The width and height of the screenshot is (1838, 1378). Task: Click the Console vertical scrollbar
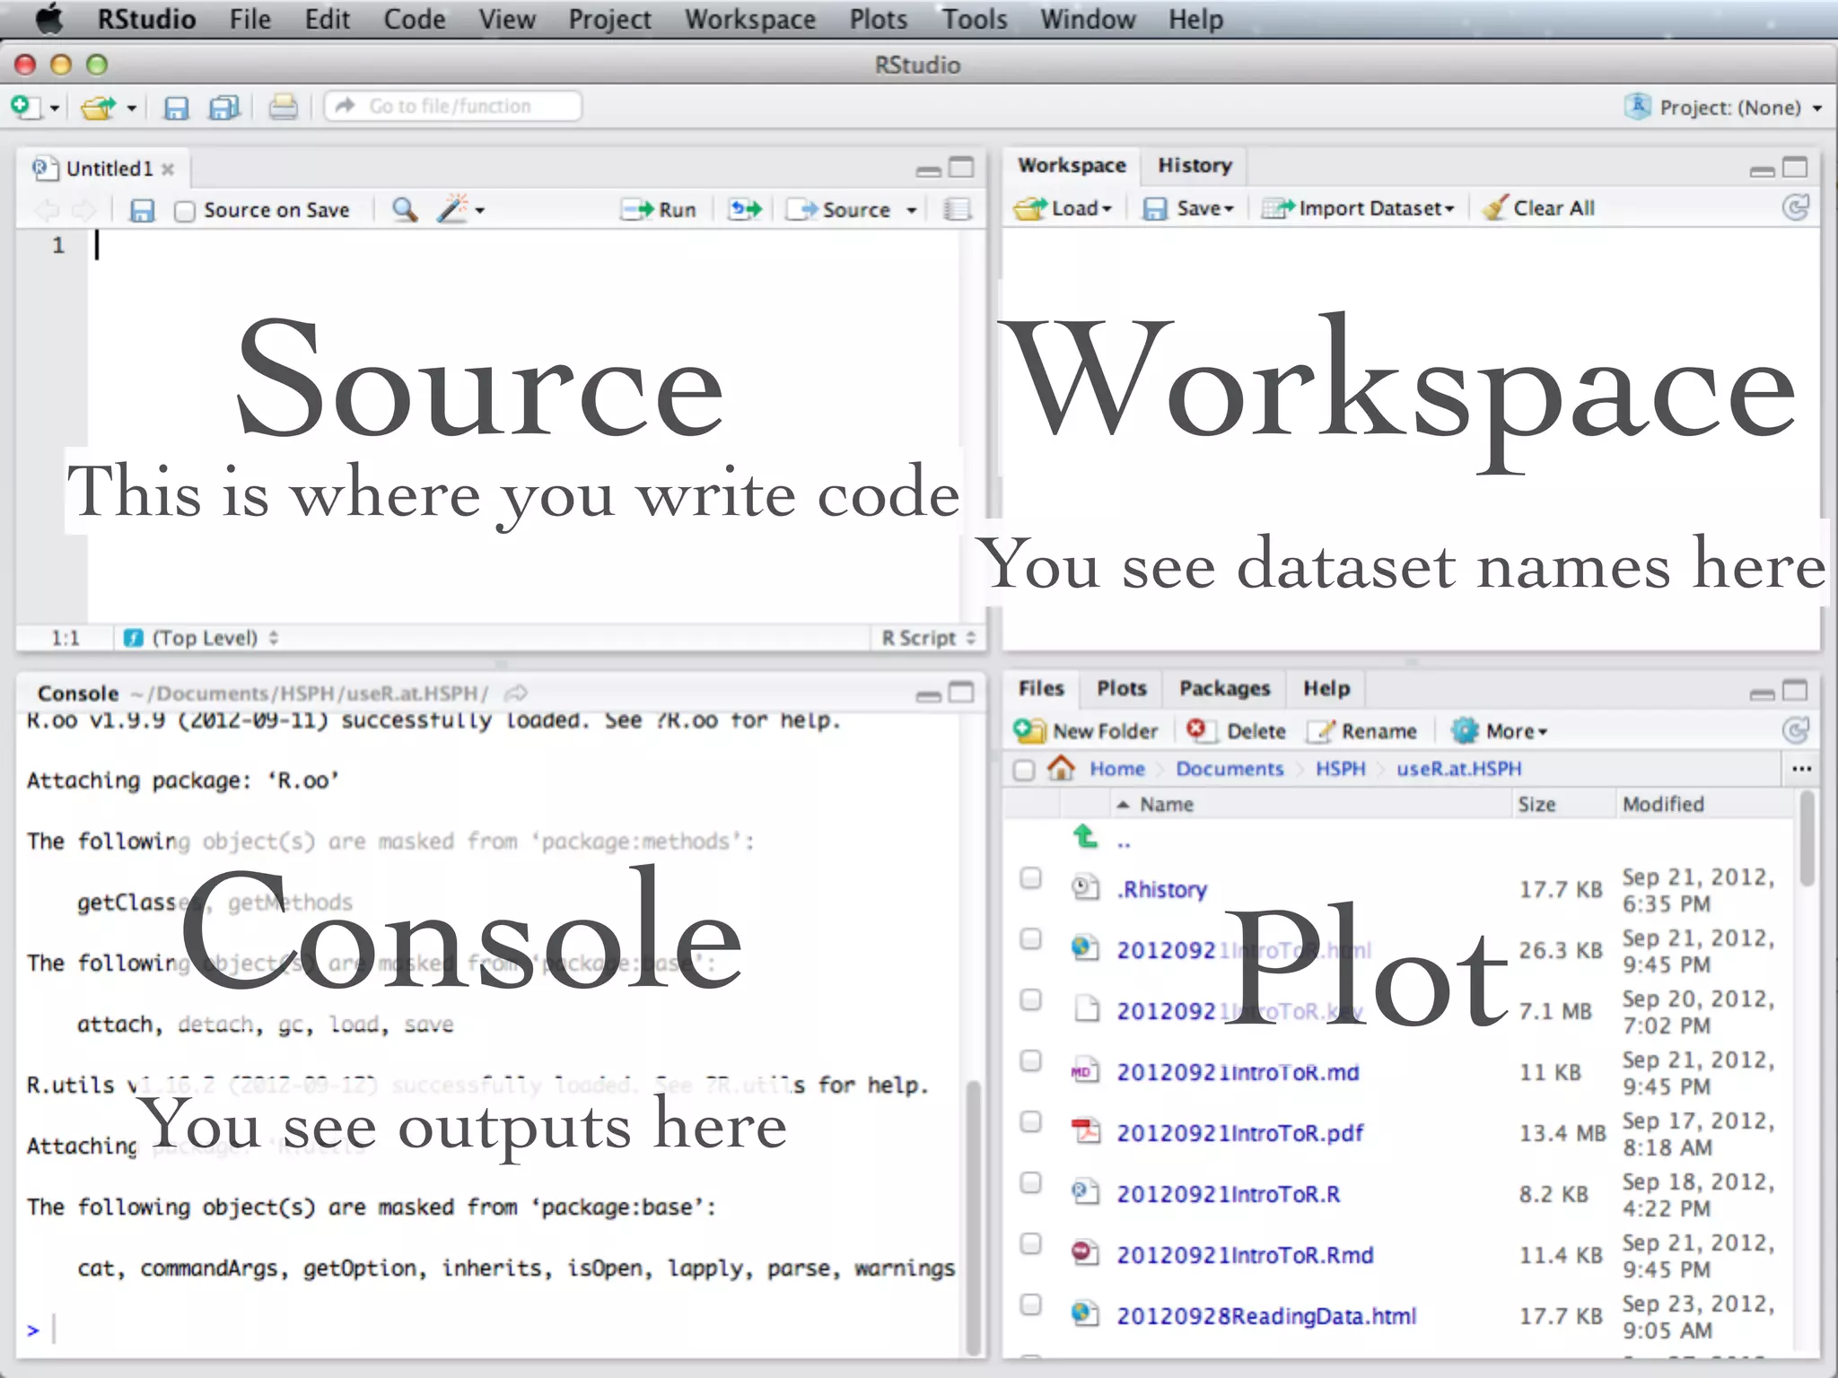[x=973, y=1218]
